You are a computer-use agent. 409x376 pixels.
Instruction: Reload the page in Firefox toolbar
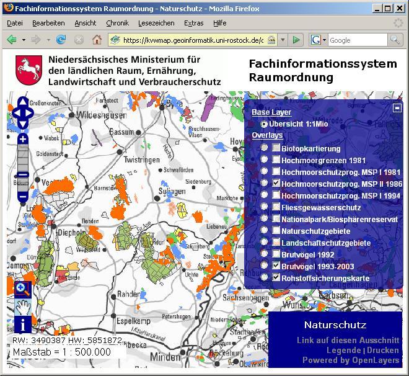tap(61, 40)
